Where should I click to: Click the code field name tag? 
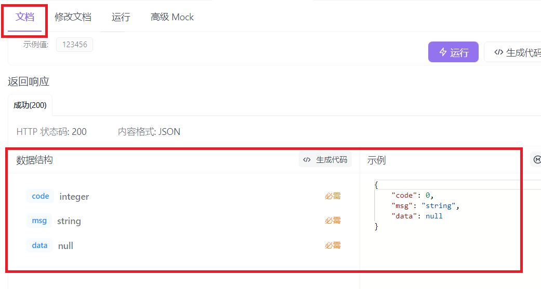41,196
